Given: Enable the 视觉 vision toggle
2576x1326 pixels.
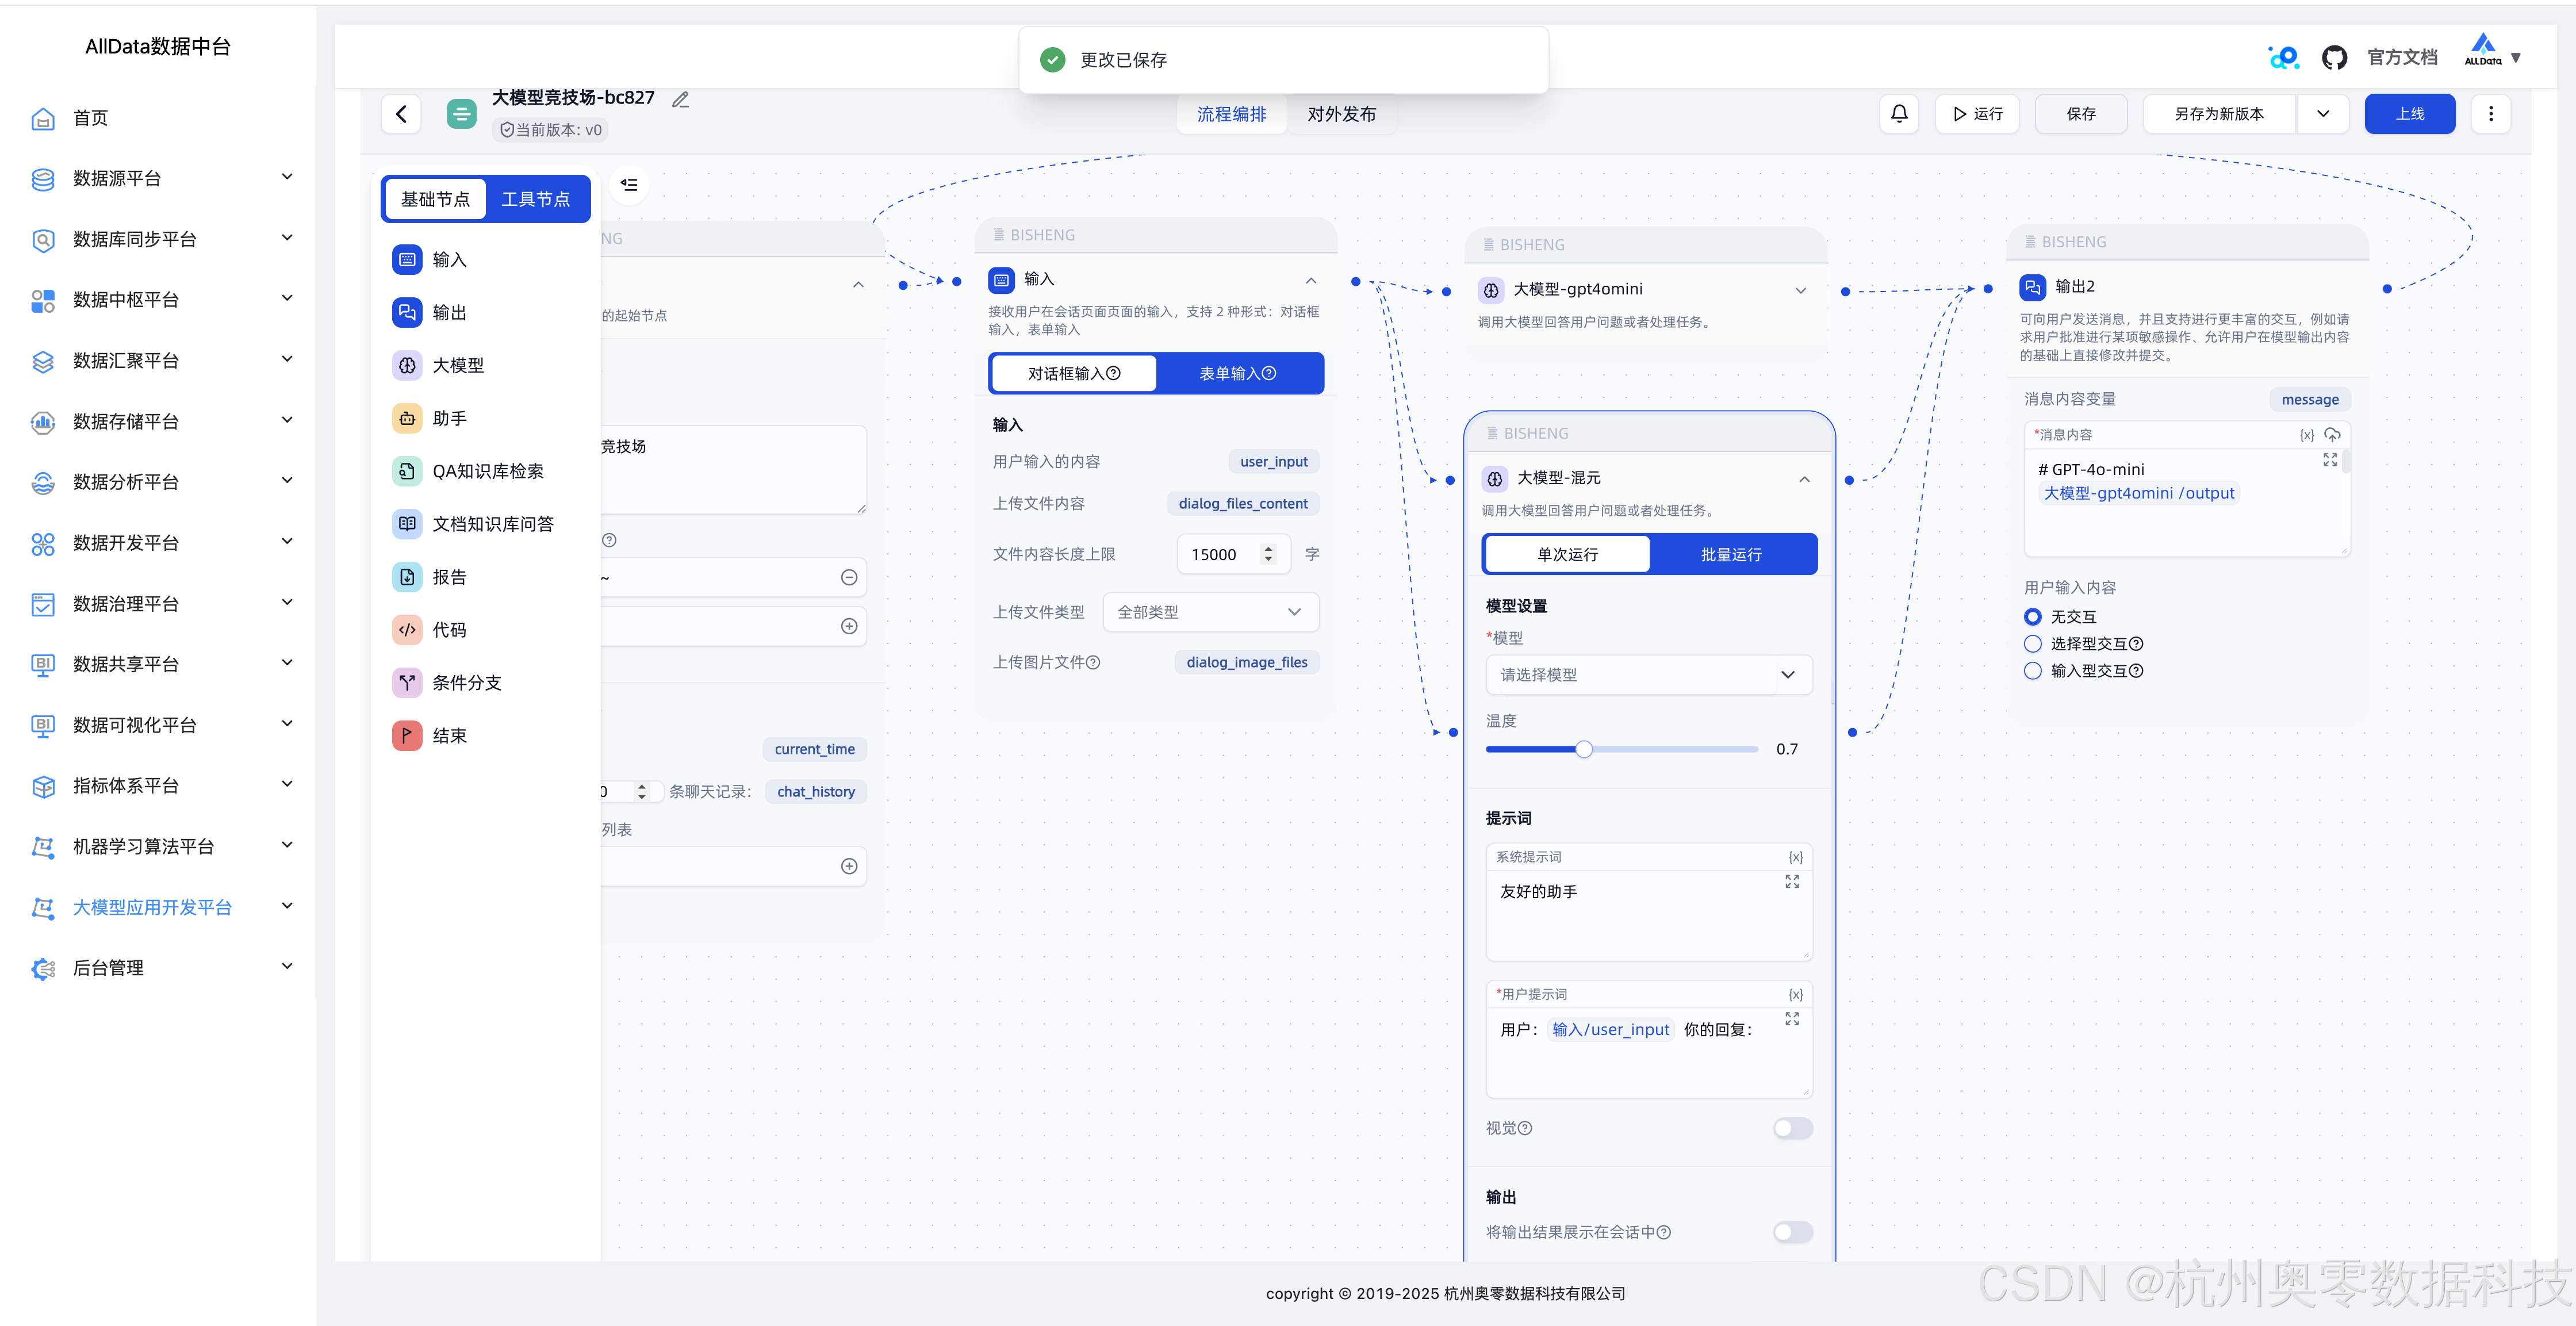Looking at the screenshot, I should (1792, 1128).
